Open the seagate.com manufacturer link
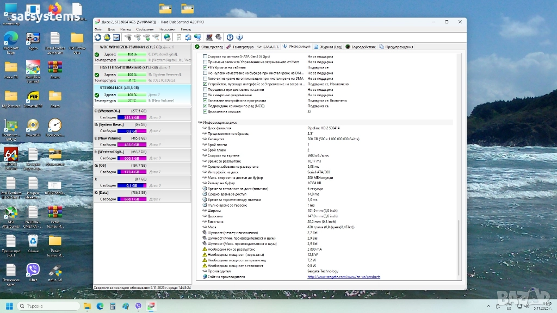Image resolution: width=557 pixels, height=313 pixels. point(344,277)
